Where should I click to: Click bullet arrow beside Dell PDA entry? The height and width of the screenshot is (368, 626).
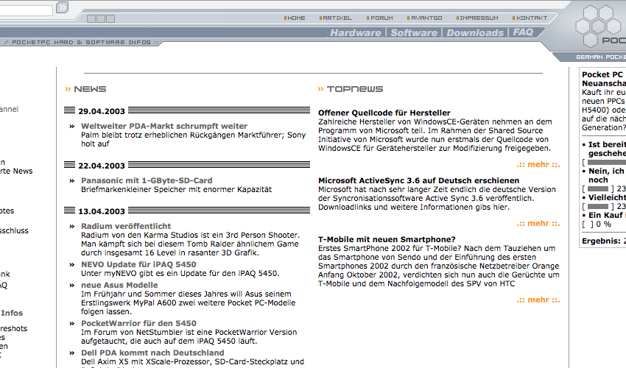(x=72, y=353)
